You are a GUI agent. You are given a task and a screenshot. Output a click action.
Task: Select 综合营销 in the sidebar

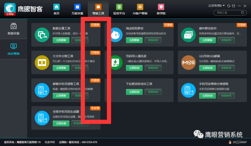(14, 49)
